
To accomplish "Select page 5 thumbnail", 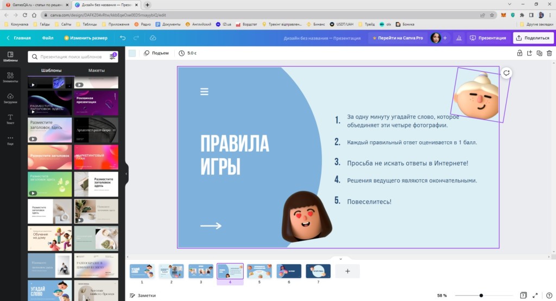I will coord(259,271).
